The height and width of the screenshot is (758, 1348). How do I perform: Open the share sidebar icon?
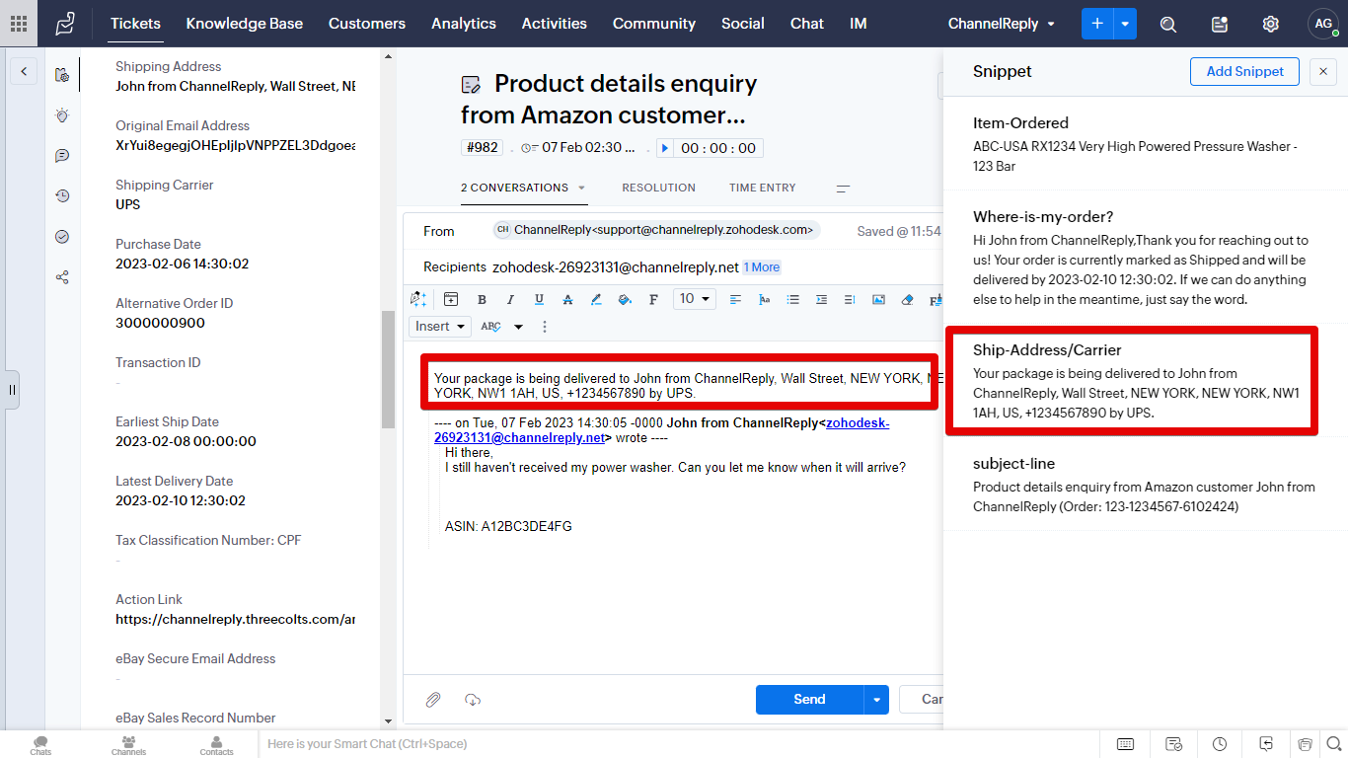(x=62, y=277)
